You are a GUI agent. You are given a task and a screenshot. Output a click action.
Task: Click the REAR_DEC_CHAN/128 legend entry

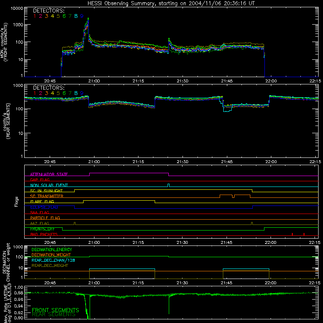tap(53, 260)
